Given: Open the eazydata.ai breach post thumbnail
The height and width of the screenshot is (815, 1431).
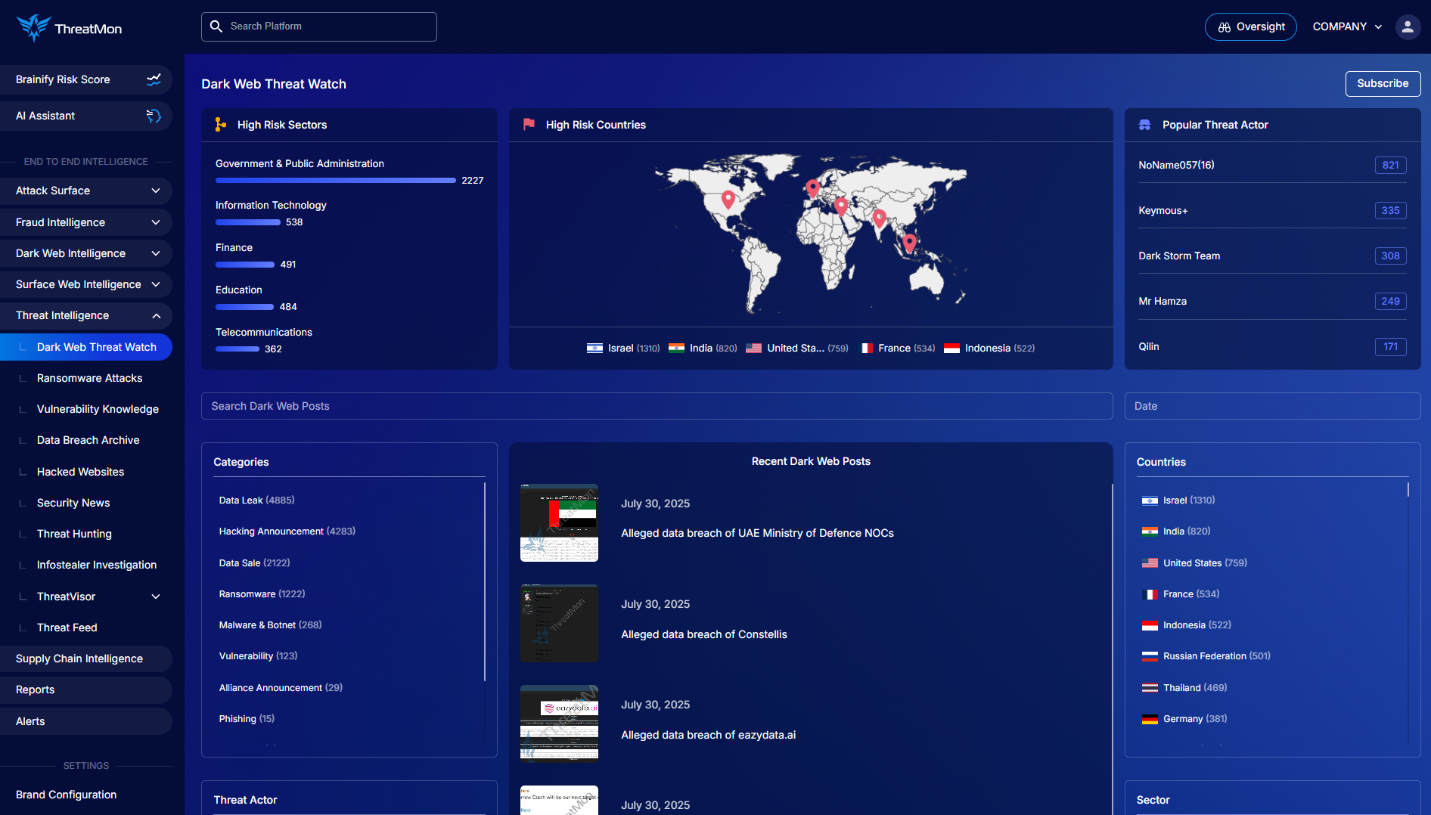Looking at the screenshot, I should (x=559, y=724).
